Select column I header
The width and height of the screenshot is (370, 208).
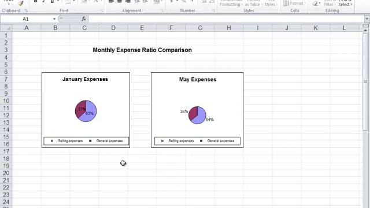[x=258, y=28]
